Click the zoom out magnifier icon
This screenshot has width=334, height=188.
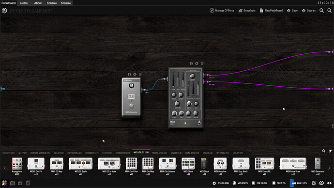321,11
